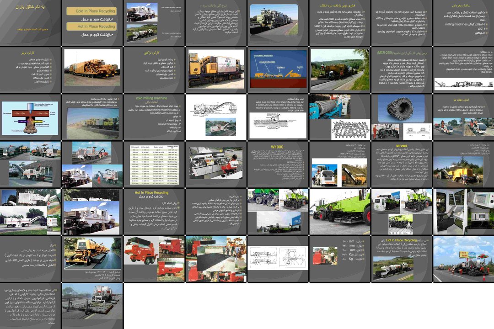Viewport: 494px width, 329px height.
Task: Select the 'موارد کاربرد' text slide
Action: (216, 212)
